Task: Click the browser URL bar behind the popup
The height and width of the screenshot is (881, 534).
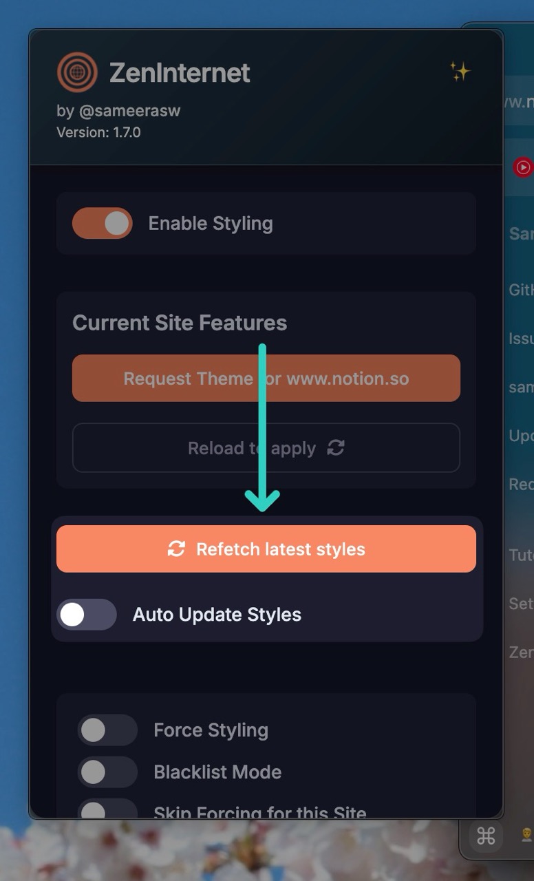Action: (x=519, y=101)
